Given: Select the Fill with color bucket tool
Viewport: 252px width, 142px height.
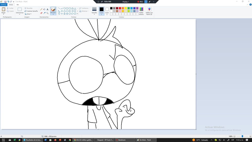Looking at the screenshot, I should click(44, 10).
